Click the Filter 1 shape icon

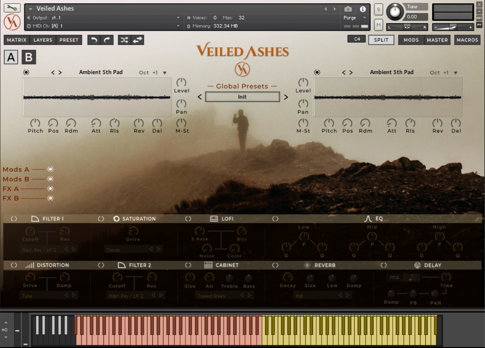35,219
